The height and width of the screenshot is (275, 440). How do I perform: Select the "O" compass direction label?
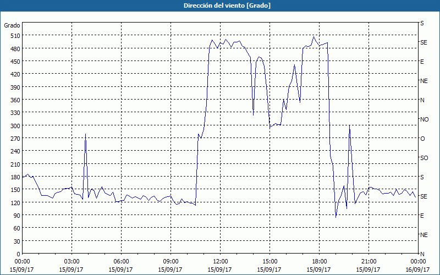click(422, 139)
